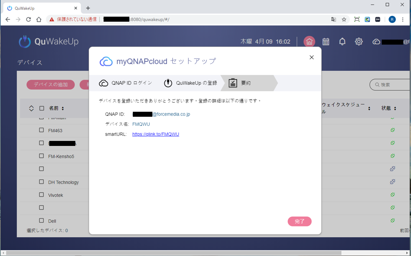Open the notifications bell icon

(x=342, y=42)
